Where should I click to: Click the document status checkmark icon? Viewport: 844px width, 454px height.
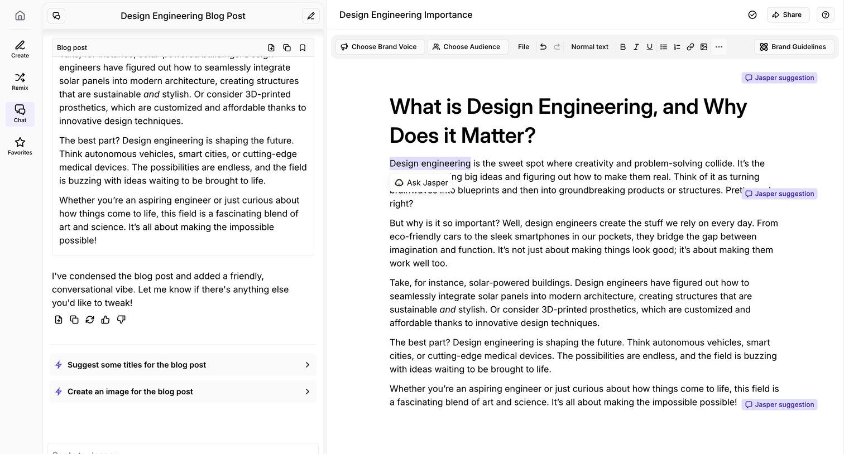(752, 15)
